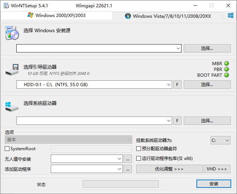Screen dimensions: 237x194
Task: Click 选择... button for system drive
Action: coord(207,121)
